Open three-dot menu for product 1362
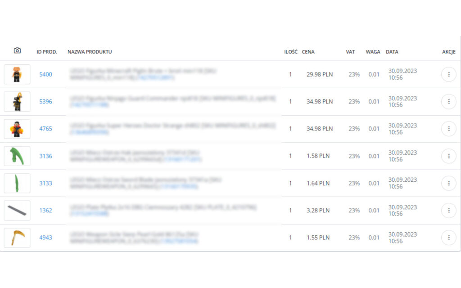 [x=448, y=210]
